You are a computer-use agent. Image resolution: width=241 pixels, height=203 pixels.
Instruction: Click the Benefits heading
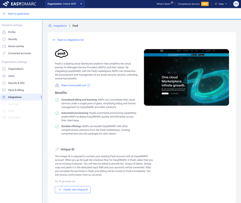61,93
